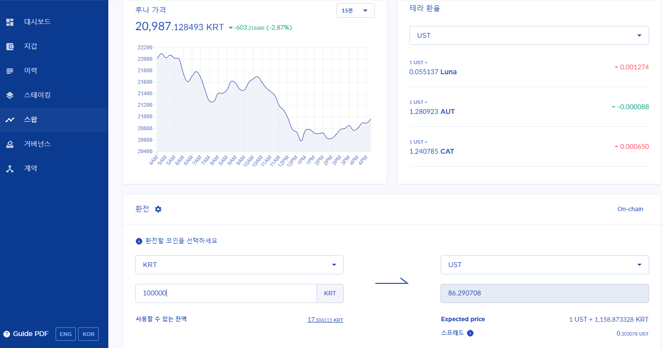Open the 15분 chart interval dropdown

[x=356, y=11]
